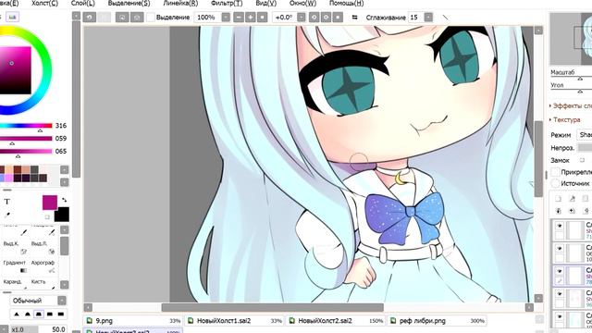The width and height of the screenshot is (592, 333).
Task: Open the Фильтр(T) menu
Action: [227, 4]
